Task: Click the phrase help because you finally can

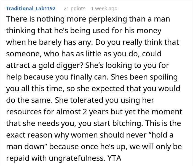Action: point(57,77)
